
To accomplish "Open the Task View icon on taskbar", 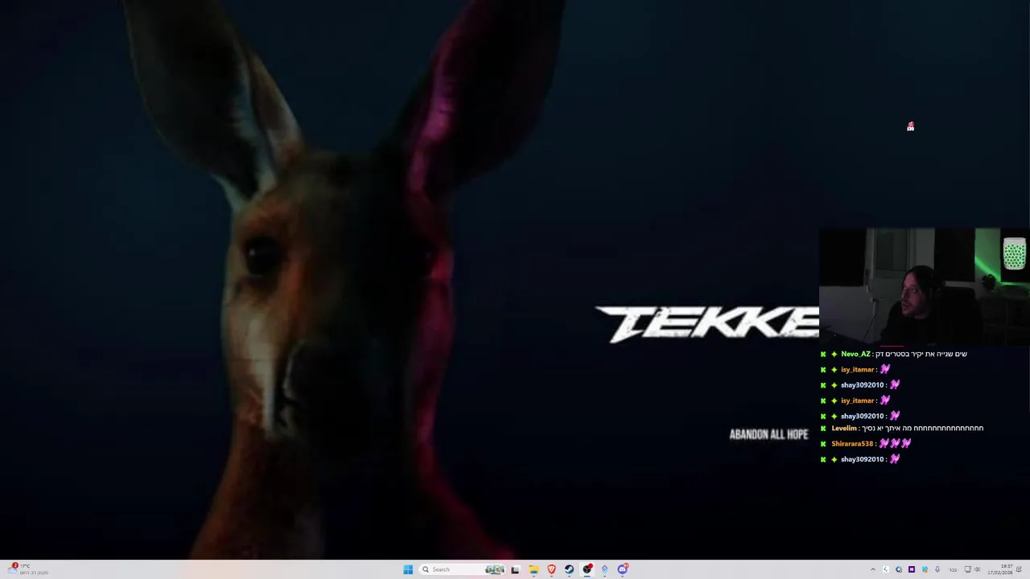I will point(515,569).
